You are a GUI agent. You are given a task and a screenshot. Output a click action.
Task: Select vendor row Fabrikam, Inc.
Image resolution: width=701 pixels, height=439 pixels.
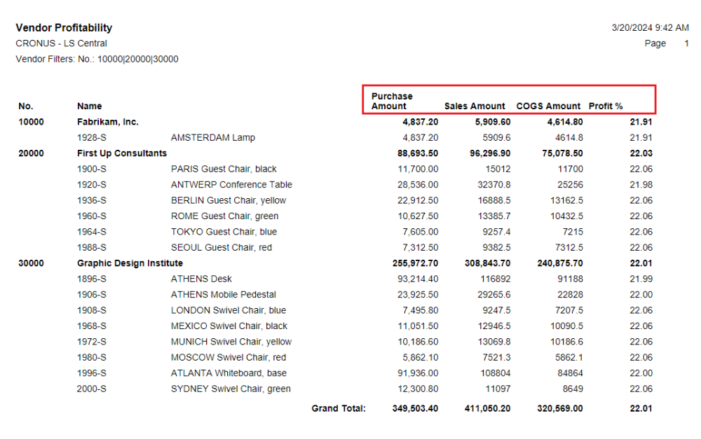coord(108,122)
